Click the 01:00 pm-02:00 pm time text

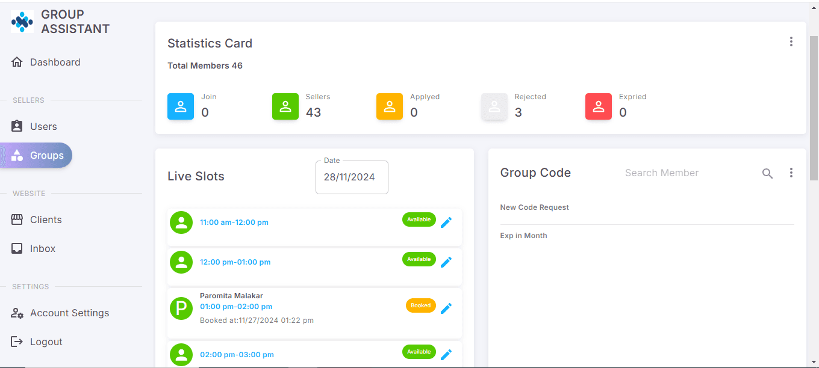236,307
